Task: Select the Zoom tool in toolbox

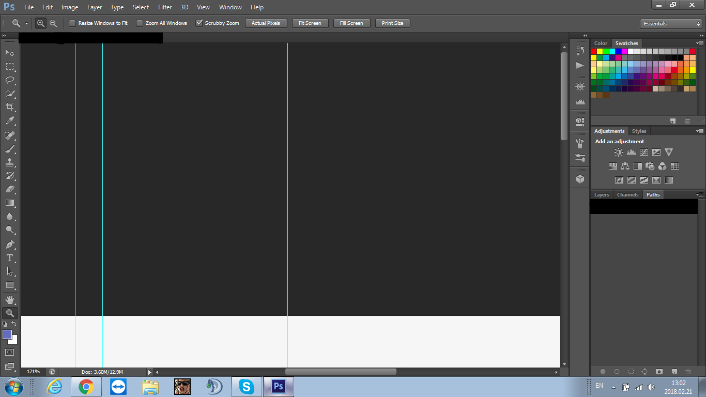Action: 10,313
